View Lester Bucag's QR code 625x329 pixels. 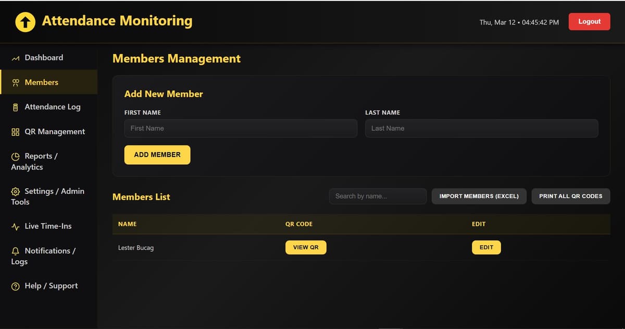(x=306, y=247)
